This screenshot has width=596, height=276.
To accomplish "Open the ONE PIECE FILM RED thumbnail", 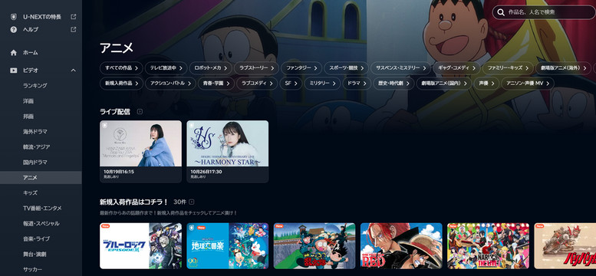I will click(401, 246).
